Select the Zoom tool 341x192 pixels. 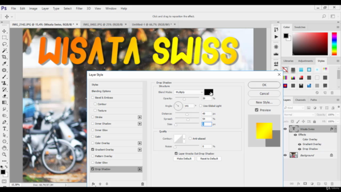coord(4,155)
